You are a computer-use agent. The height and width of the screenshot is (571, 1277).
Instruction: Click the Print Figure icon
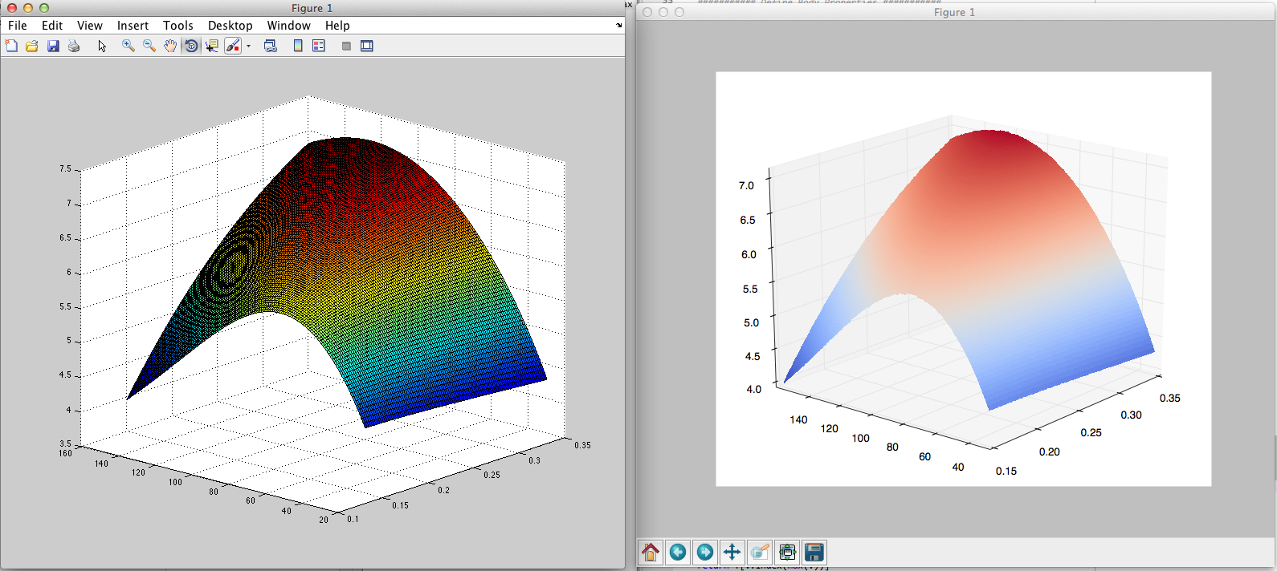pos(74,47)
